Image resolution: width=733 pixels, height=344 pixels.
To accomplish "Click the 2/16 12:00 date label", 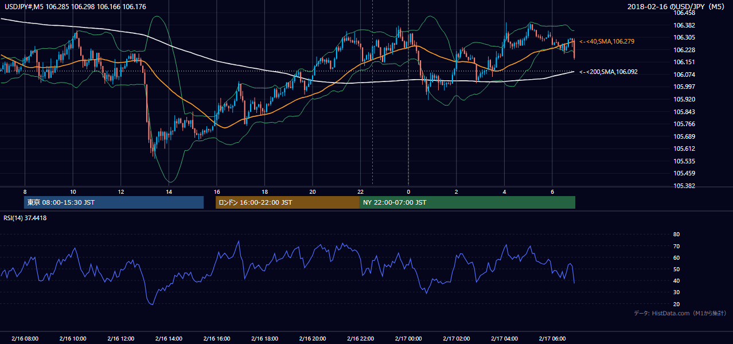I will click(x=120, y=338).
